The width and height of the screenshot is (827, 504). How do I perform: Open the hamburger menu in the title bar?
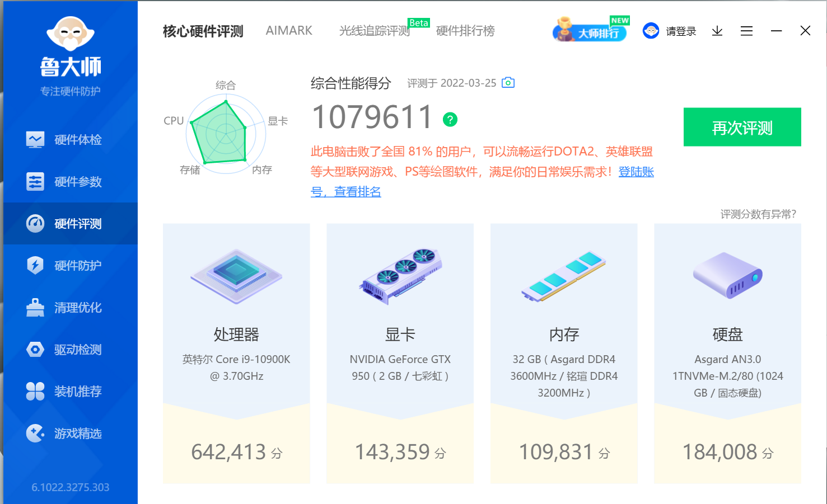(746, 31)
